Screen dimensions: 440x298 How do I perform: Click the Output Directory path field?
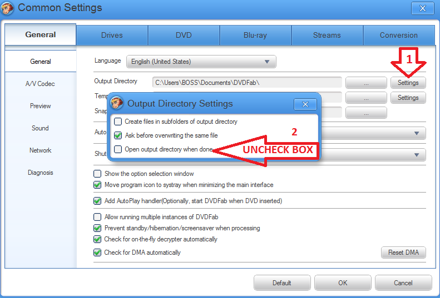[x=247, y=83]
